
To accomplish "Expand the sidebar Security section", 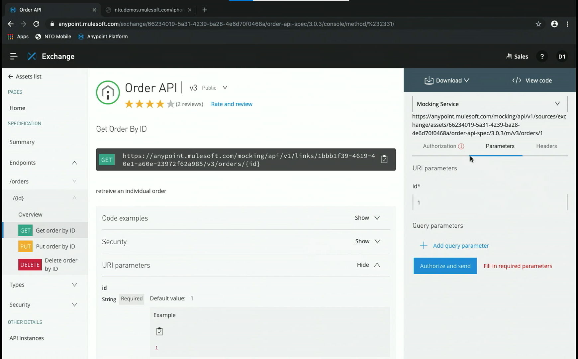I will pyautogui.click(x=74, y=305).
